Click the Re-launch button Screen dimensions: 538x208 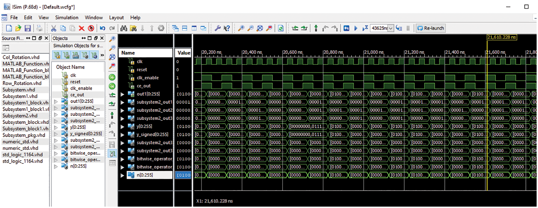click(x=431, y=28)
